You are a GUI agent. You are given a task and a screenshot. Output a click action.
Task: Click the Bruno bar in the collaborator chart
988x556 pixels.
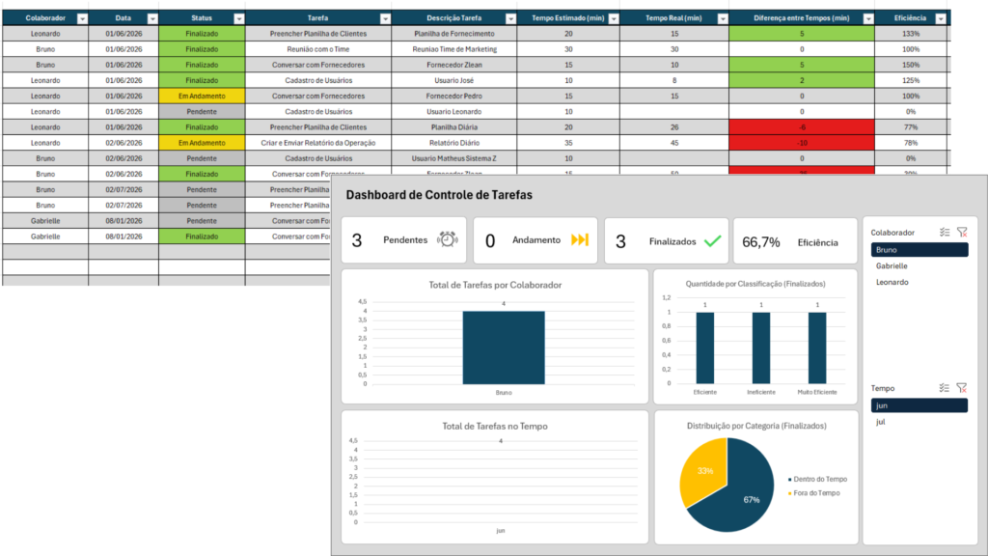[x=504, y=347]
